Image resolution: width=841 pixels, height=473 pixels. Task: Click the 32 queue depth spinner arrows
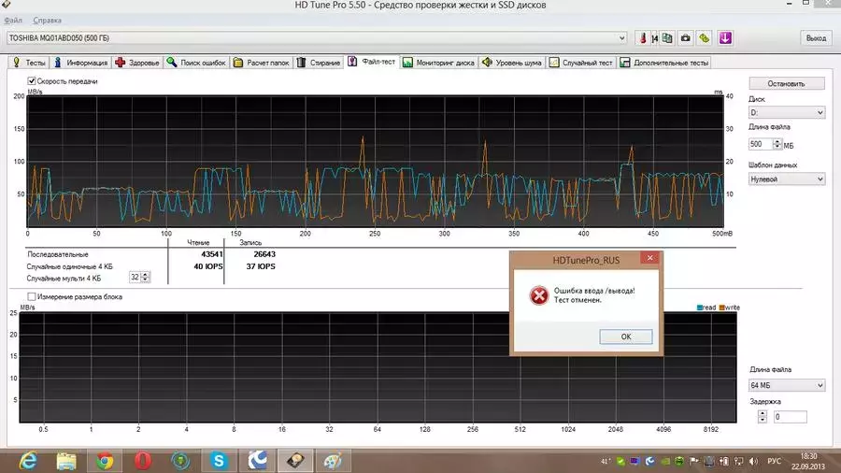(146, 278)
